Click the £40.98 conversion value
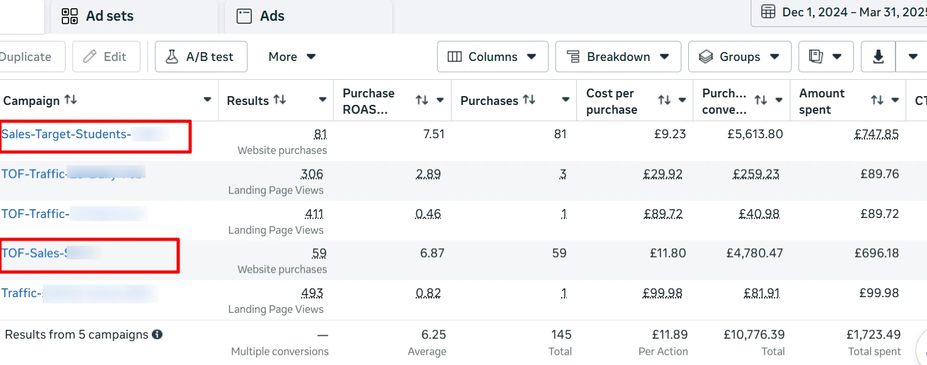 (x=759, y=214)
